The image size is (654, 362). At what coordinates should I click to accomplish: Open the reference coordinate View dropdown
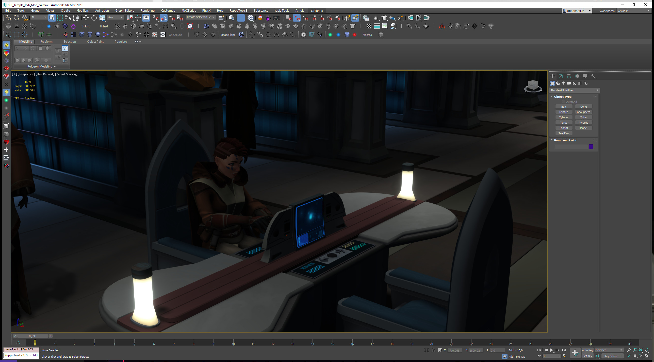[115, 17]
